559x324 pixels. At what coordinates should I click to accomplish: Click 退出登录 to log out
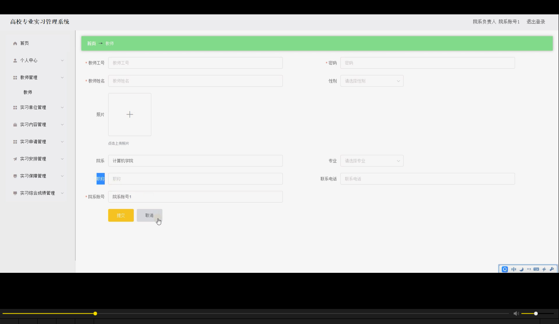(x=536, y=22)
